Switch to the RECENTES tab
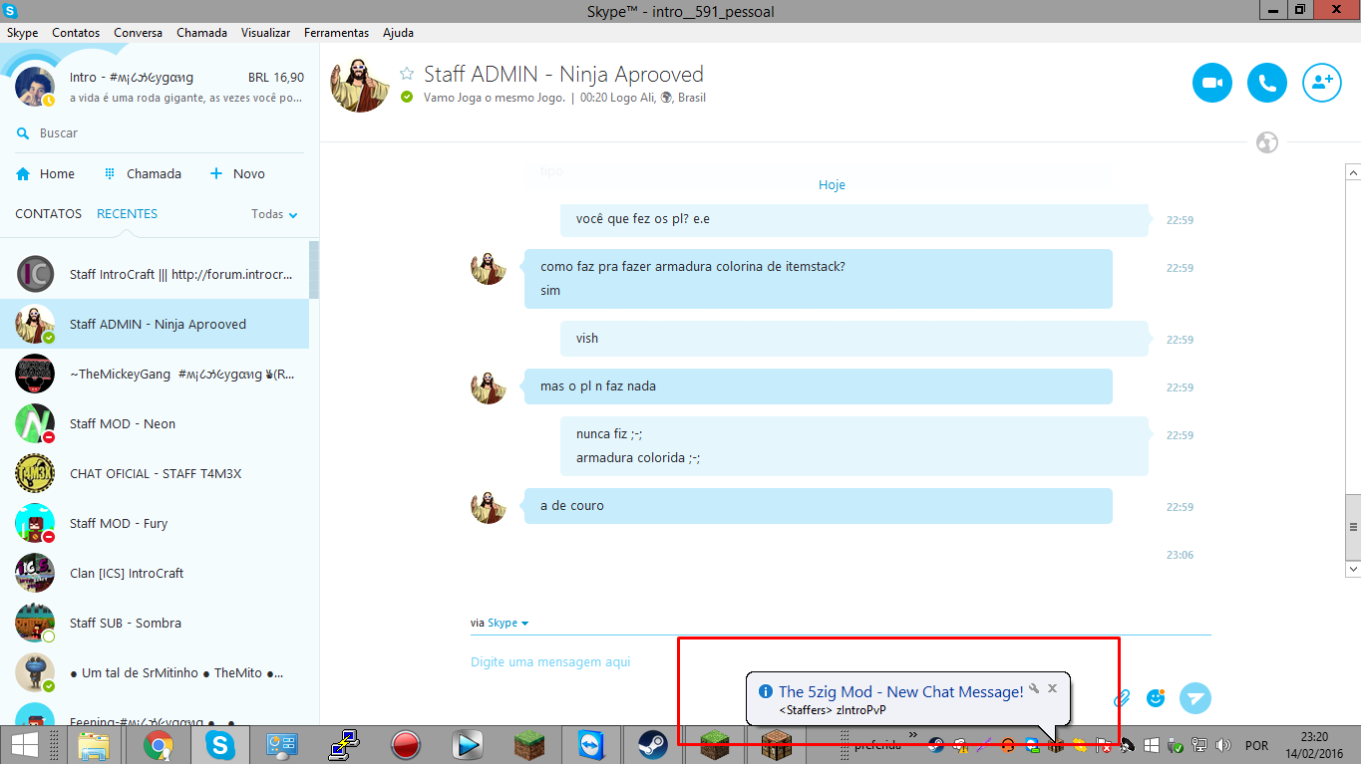1361x764 pixels. click(x=127, y=214)
